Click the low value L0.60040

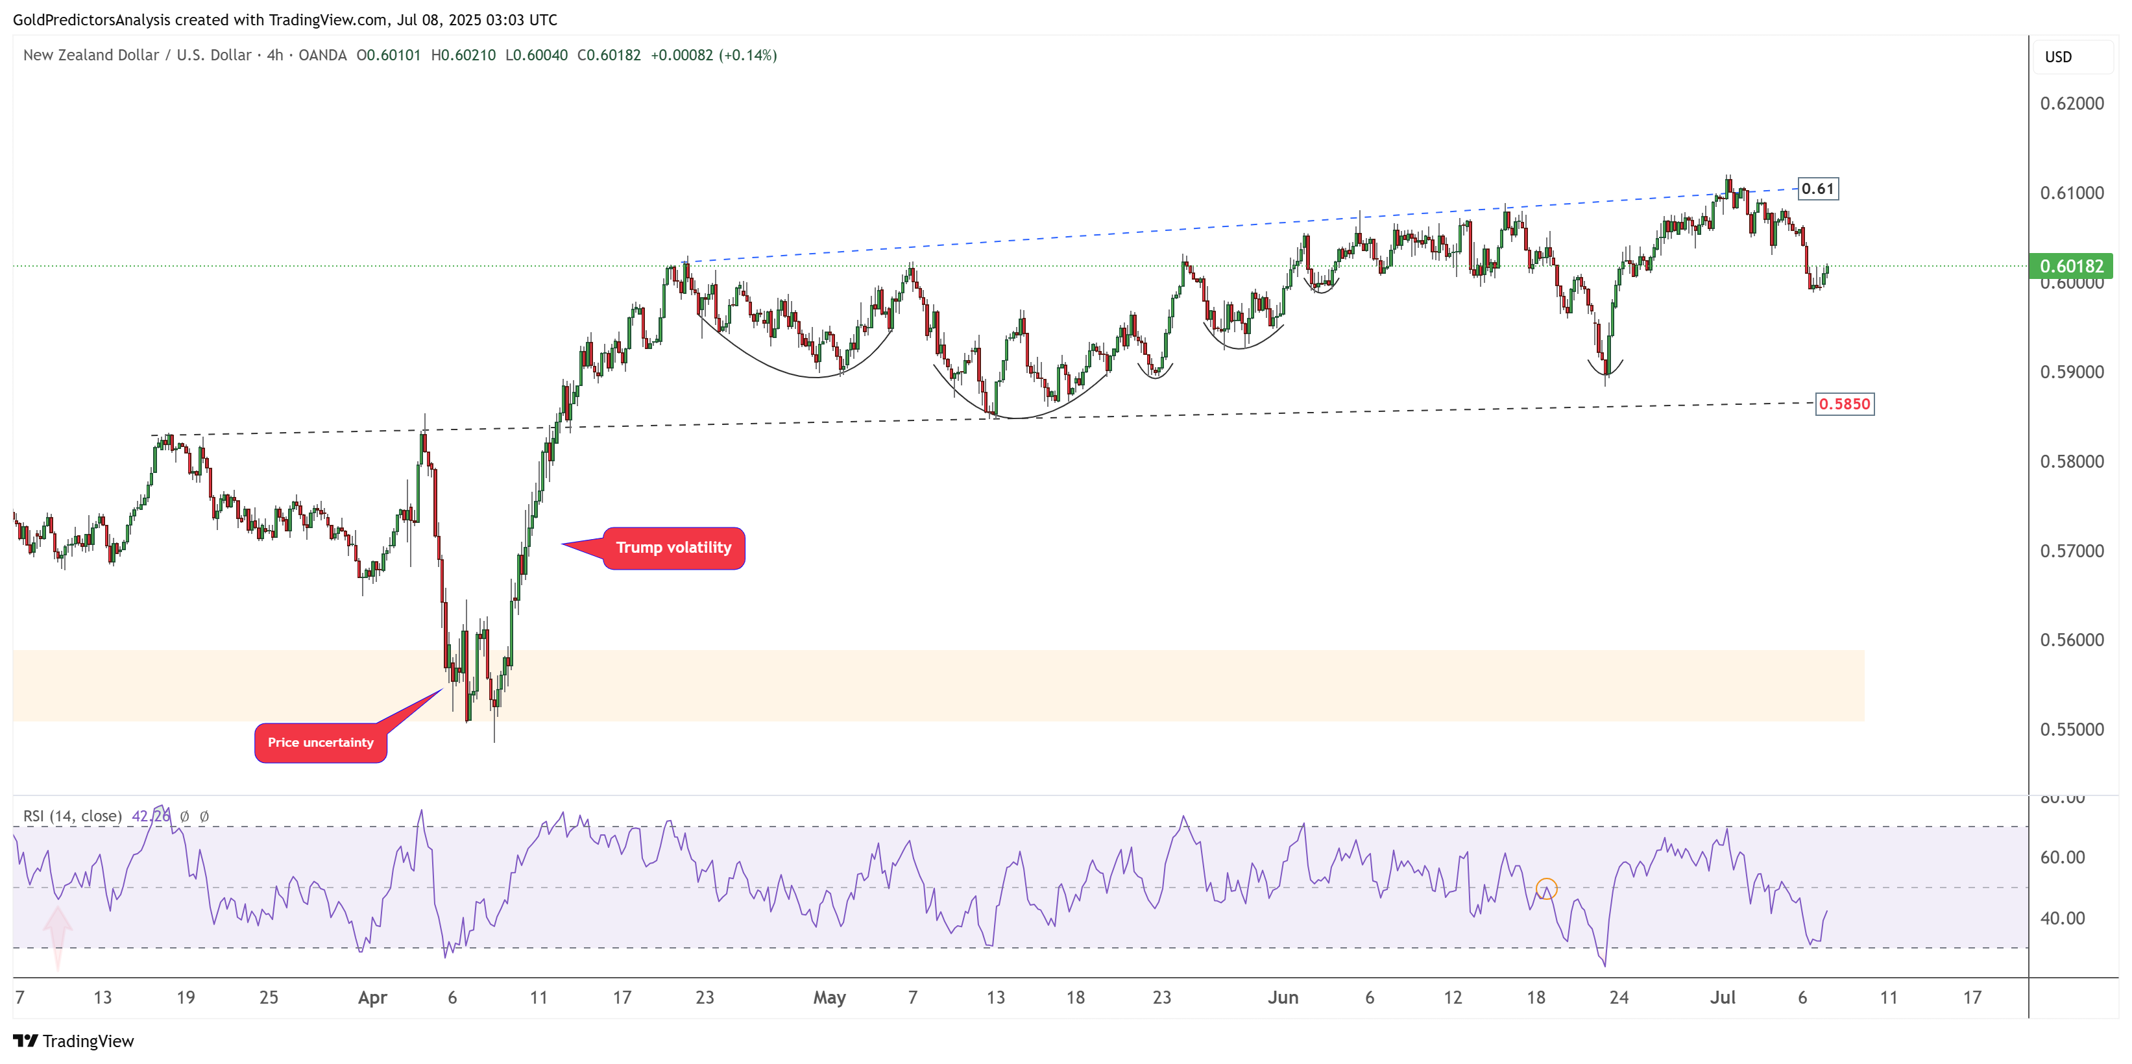(537, 54)
